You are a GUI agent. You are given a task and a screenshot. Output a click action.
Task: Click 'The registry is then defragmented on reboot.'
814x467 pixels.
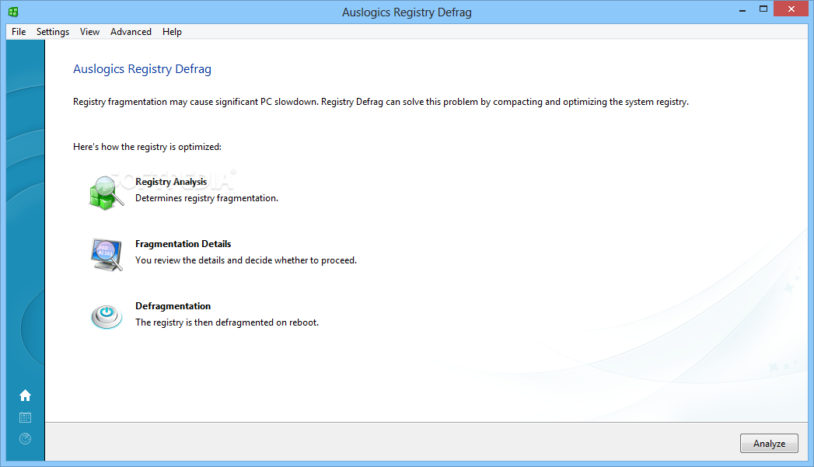click(x=227, y=322)
